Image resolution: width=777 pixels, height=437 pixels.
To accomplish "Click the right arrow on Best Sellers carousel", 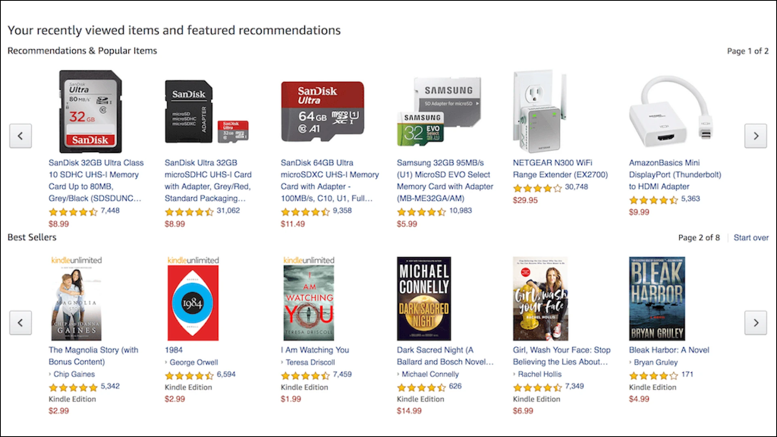I will tap(757, 322).
